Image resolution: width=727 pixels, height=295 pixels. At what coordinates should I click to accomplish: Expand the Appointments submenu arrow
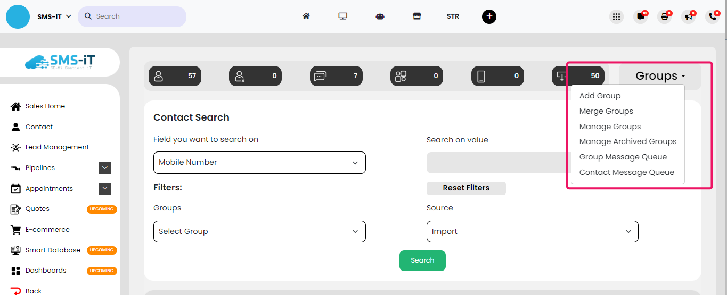click(x=105, y=188)
